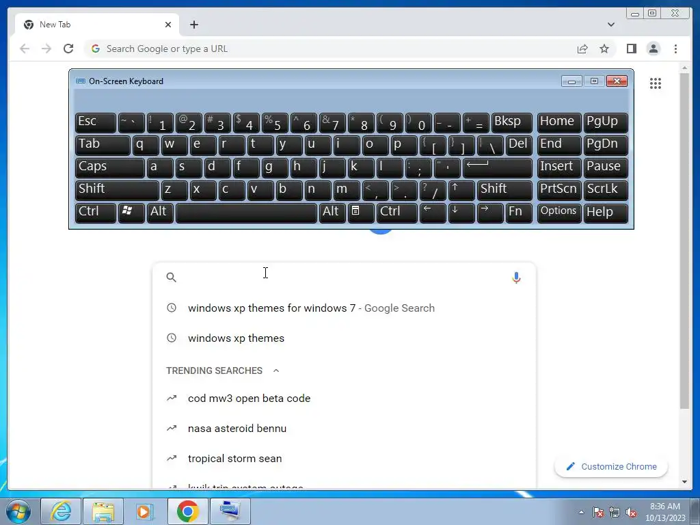Viewport: 700px width, 525px height.
Task: Select 'cod mw3 open beta code' trend
Action: coord(344,399)
